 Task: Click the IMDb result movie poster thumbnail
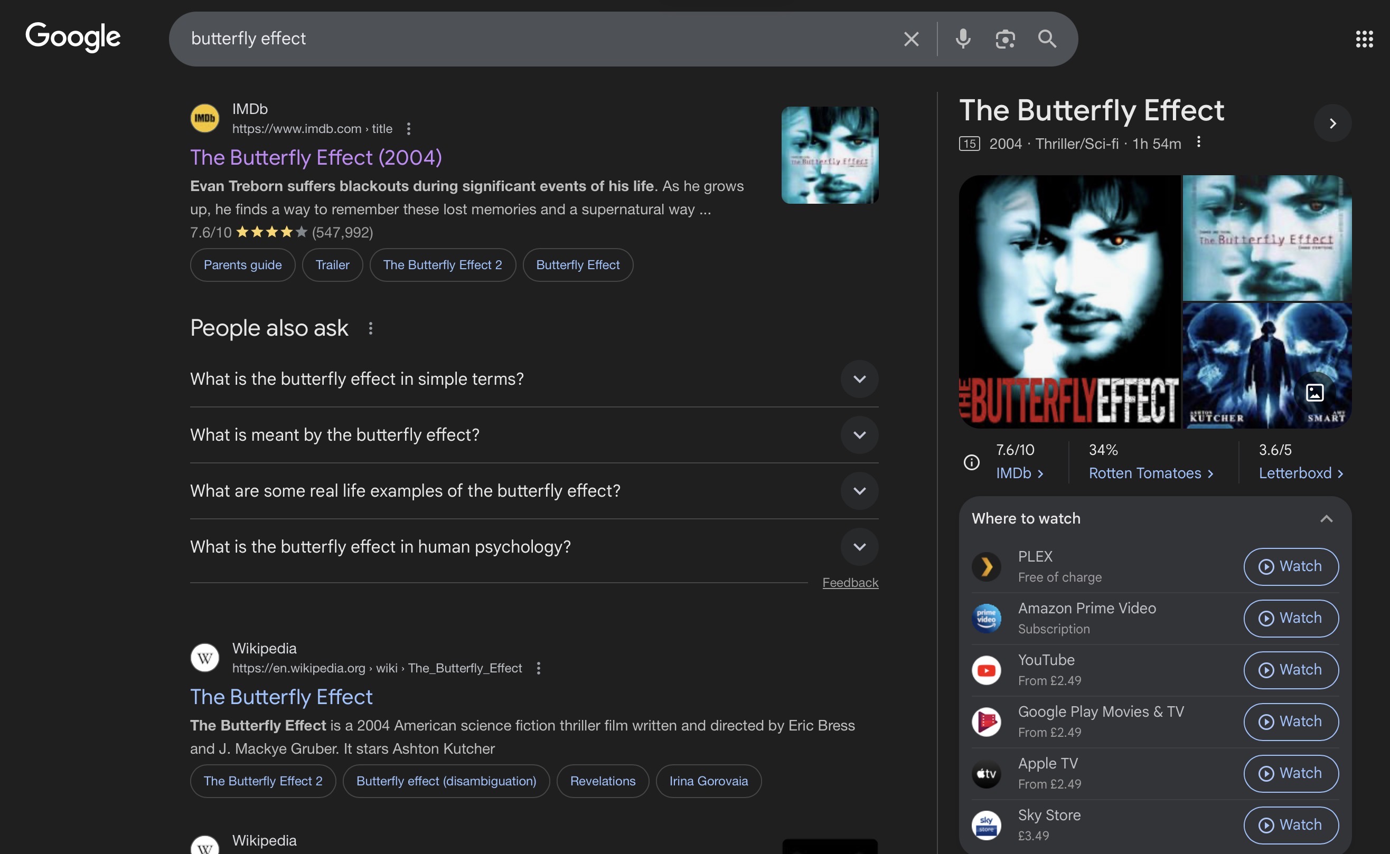coord(830,155)
